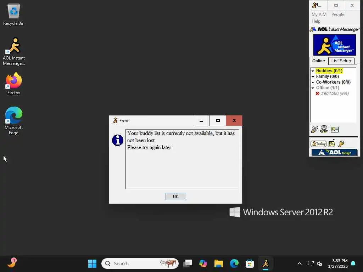363x272 pixels.
Task: Click the Buddy Chat group icon
Action: pyautogui.click(x=324, y=129)
